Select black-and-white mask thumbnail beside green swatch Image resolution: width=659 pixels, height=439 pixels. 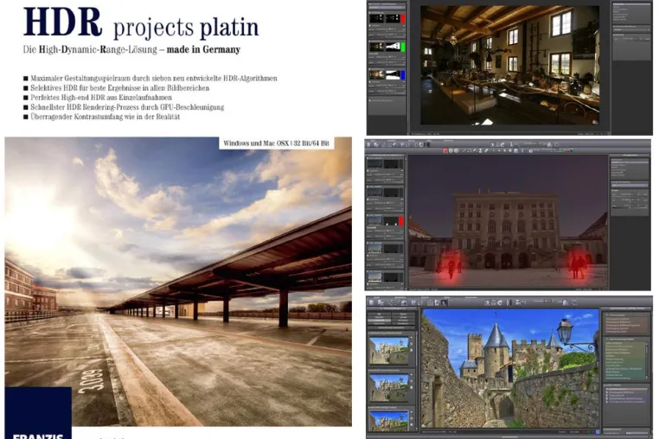click(x=393, y=47)
